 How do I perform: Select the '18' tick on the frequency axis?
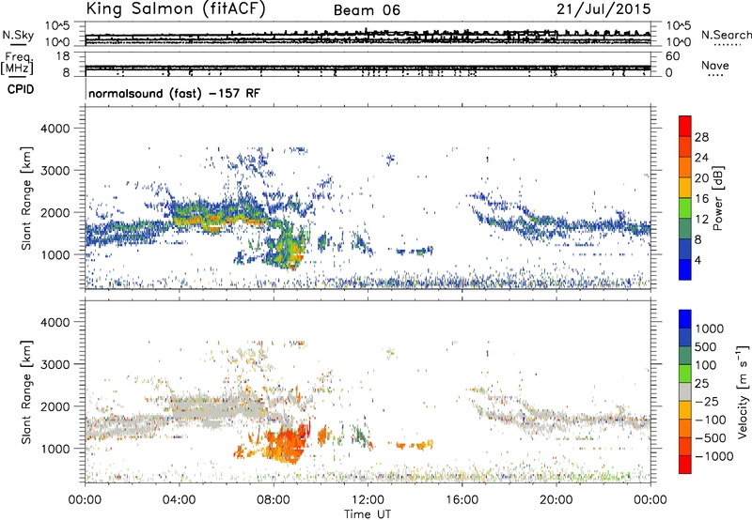[x=63, y=56]
